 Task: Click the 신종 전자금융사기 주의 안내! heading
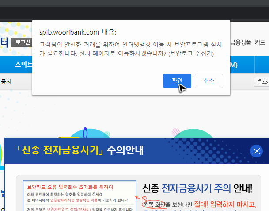click(197, 188)
